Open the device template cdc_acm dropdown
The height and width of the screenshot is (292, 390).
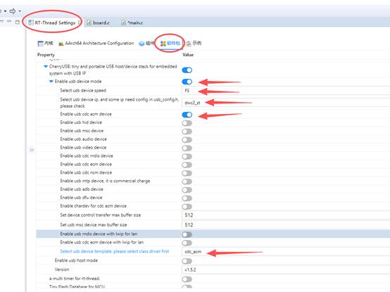[x=286, y=252]
